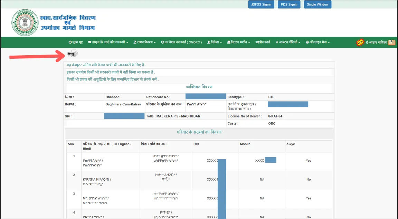The height and width of the screenshot is (219, 398).
Task: Open ग्रीन कार्ड menu item
Action: coord(263,42)
